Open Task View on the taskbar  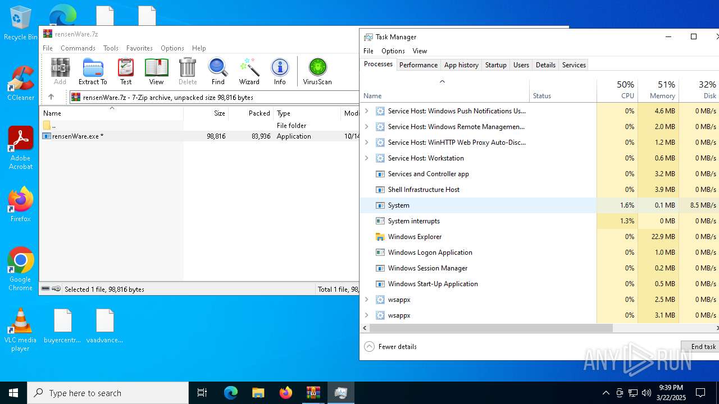[202, 393]
